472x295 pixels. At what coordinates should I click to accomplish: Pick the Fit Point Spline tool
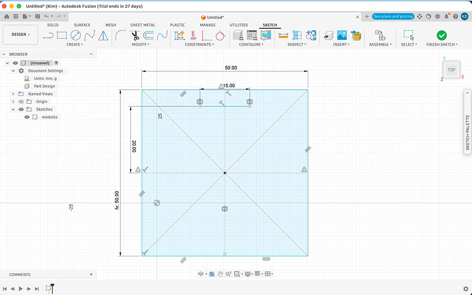(90, 35)
